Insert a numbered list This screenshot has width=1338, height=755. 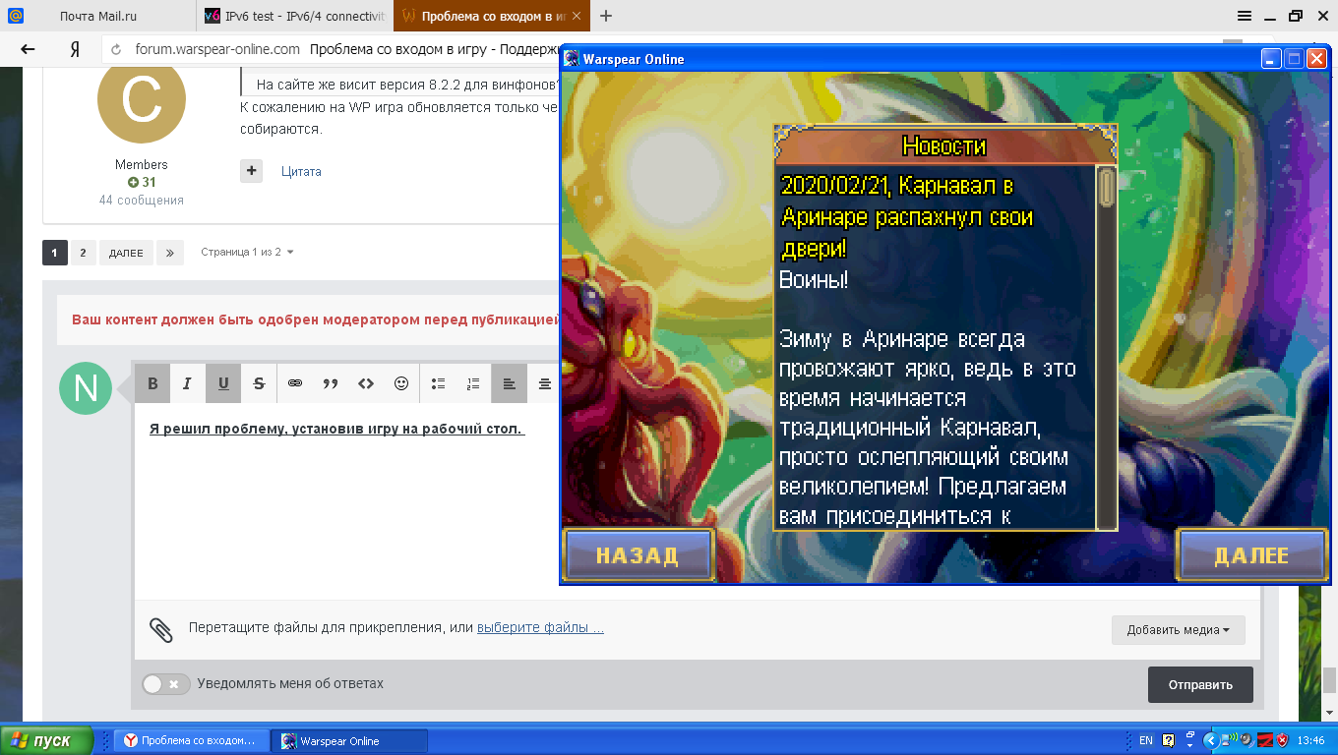474,383
